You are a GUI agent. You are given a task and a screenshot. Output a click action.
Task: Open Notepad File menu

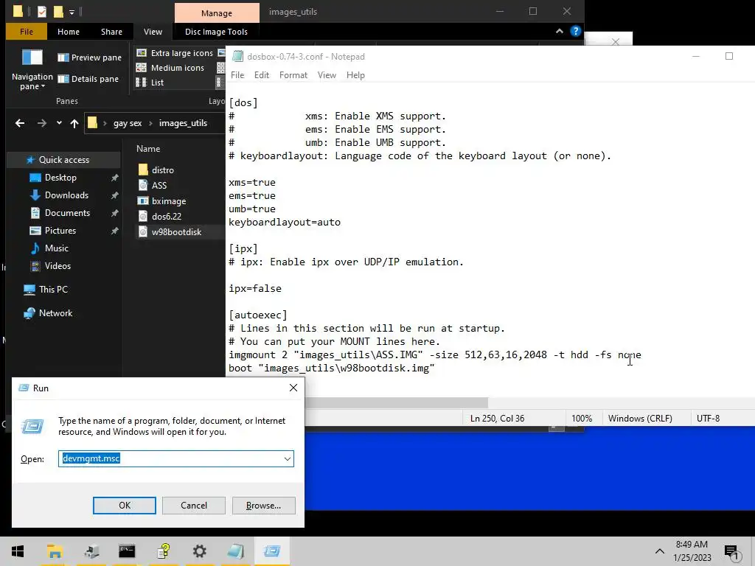pyautogui.click(x=237, y=75)
